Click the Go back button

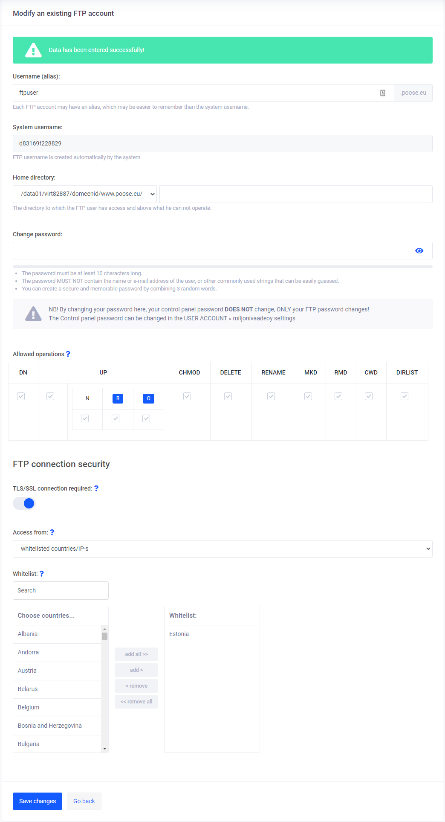click(x=84, y=801)
